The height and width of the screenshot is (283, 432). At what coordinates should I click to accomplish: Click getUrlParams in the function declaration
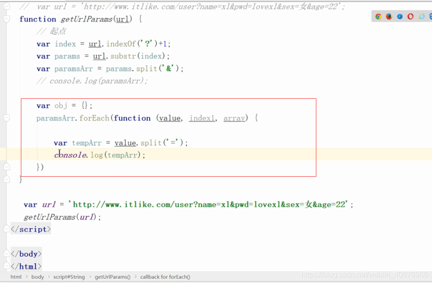tap(86, 19)
